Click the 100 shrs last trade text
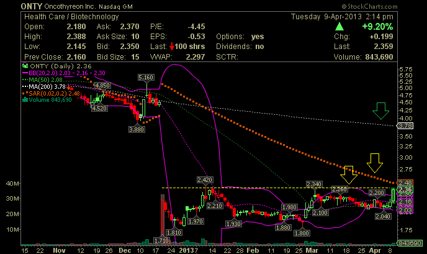The image size is (427, 254). (190, 47)
